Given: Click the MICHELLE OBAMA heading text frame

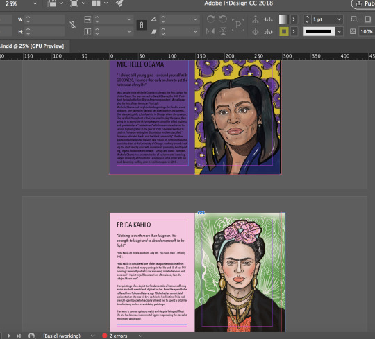Looking at the screenshot, I should click(x=140, y=64).
